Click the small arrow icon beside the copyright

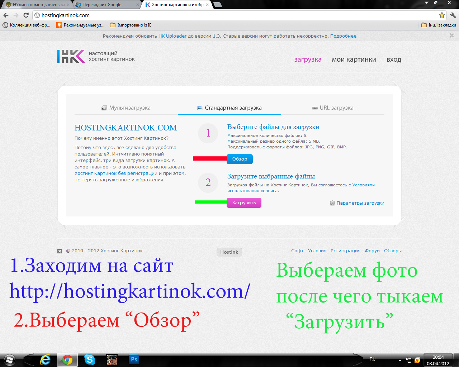(x=60, y=251)
